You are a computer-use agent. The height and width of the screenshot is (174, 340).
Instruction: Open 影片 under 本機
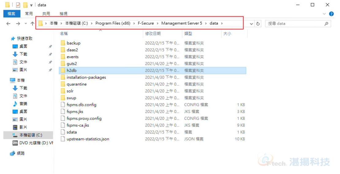tap(23, 127)
